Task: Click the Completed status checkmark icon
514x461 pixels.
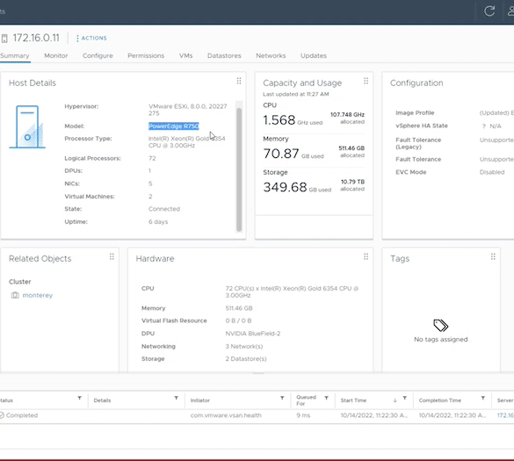Action: point(2,415)
